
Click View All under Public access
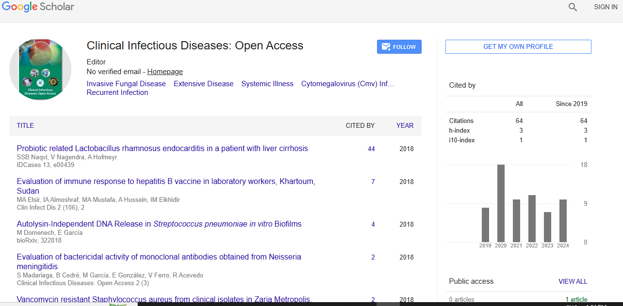pyautogui.click(x=573, y=281)
